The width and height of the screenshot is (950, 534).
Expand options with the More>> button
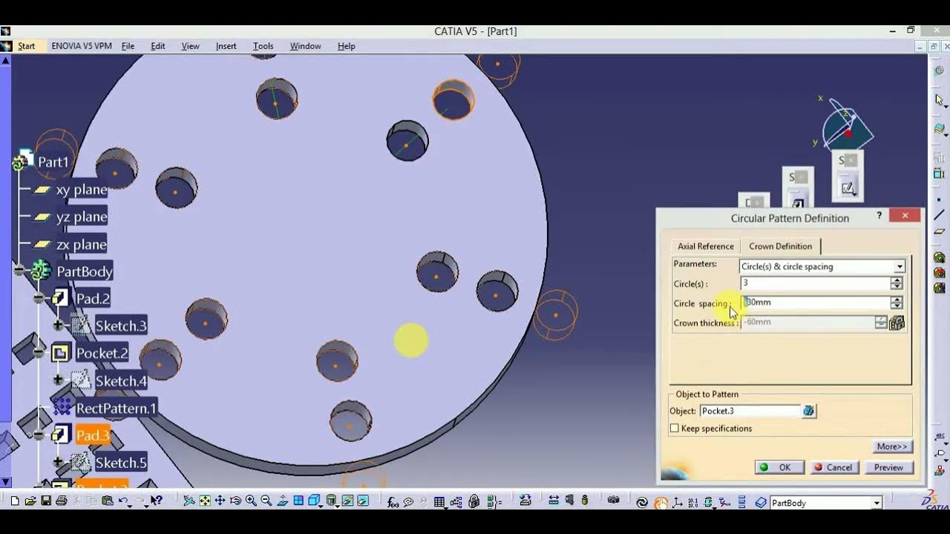click(892, 446)
